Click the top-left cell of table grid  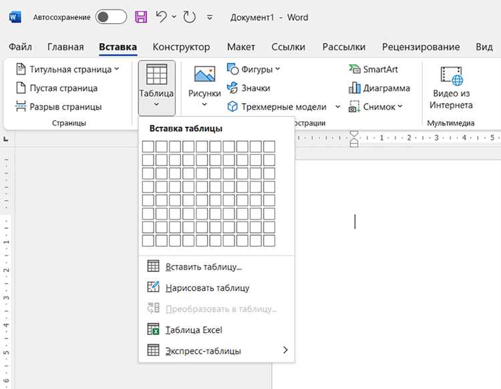coord(148,147)
